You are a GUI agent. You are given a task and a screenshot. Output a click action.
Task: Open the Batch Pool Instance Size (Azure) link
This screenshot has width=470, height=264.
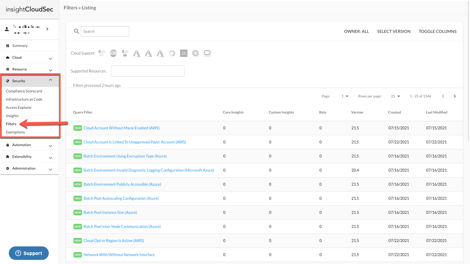tap(110, 212)
